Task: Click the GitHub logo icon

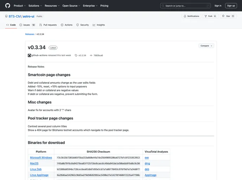Action: 8,6
